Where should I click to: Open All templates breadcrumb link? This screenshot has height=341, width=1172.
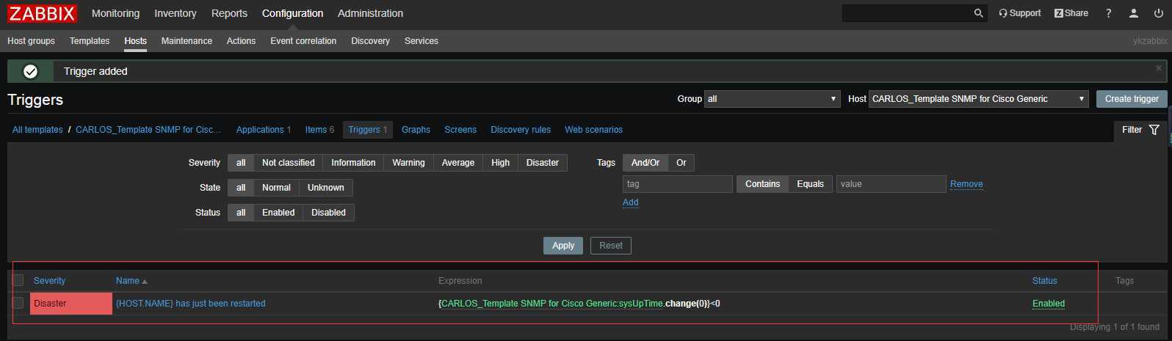coord(37,130)
